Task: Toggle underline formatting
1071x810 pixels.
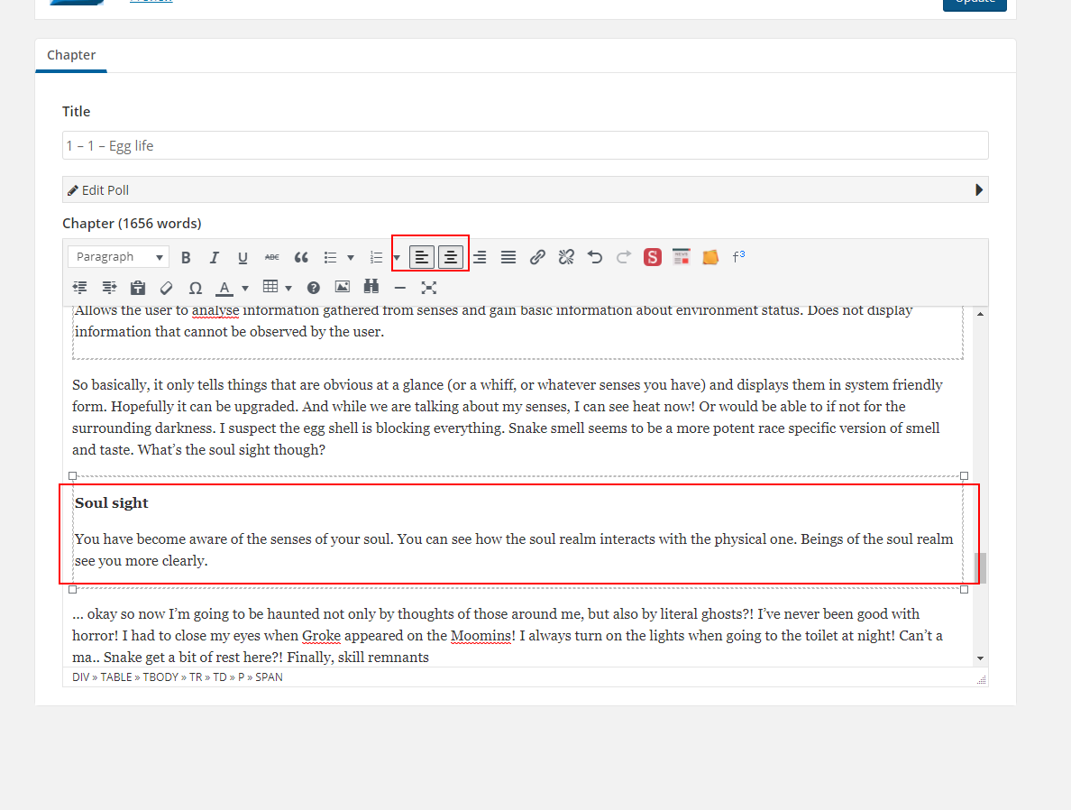Action: 243,257
